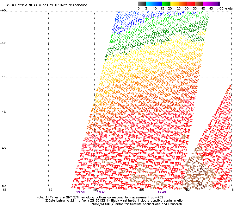This screenshot has width=234, height=206.
Task: Select the -50 latitude axis label
Action: coord(3,186)
